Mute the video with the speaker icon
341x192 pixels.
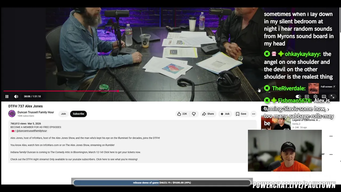[16, 97]
